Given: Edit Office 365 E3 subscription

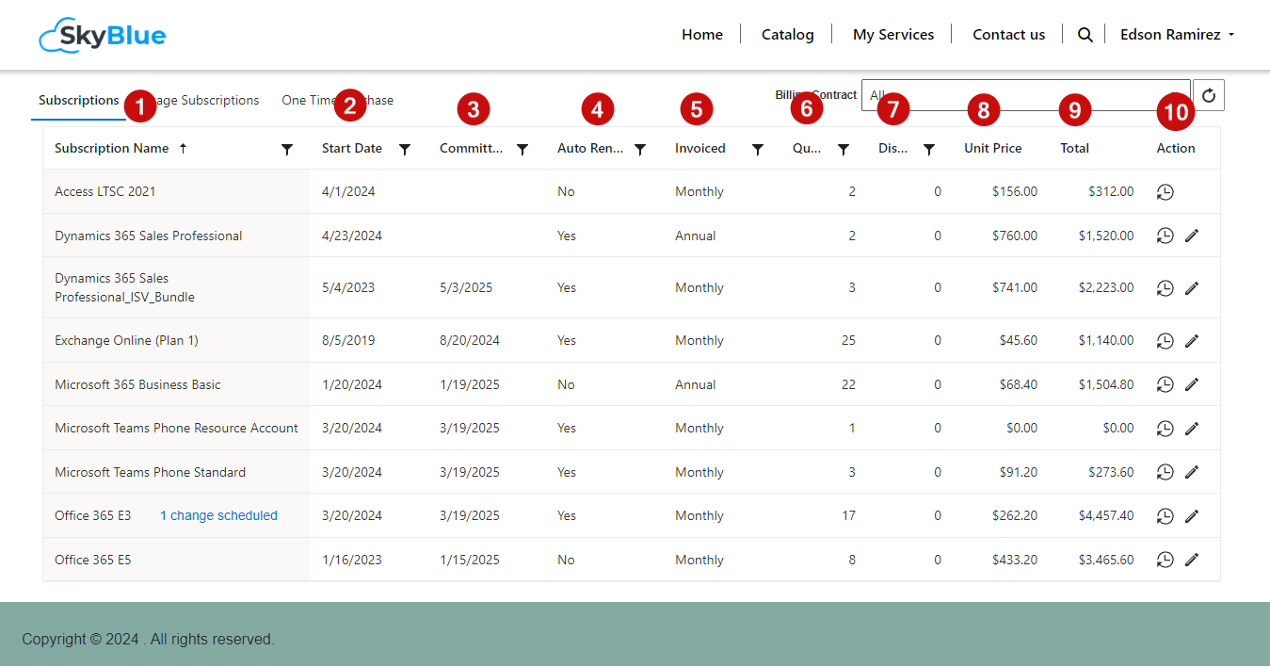Looking at the screenshot, I should [1192, 516].
